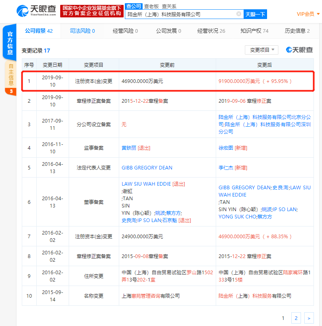Click the 李仁杰 name link

(226, 167)
